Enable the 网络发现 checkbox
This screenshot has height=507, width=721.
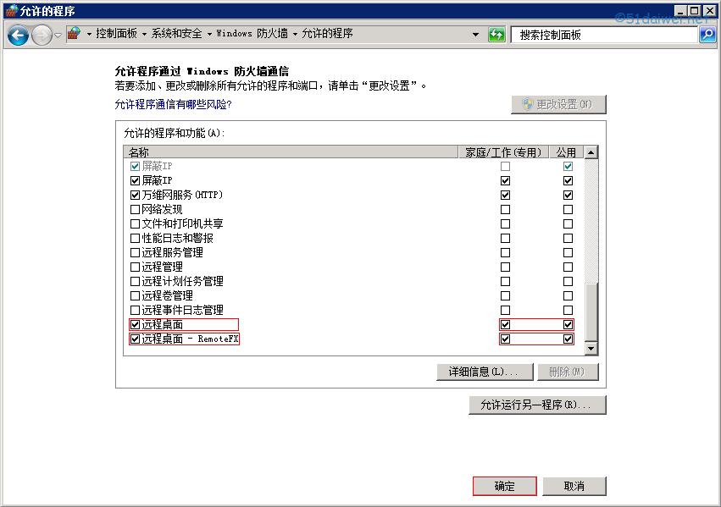click(x=134, y=209)
